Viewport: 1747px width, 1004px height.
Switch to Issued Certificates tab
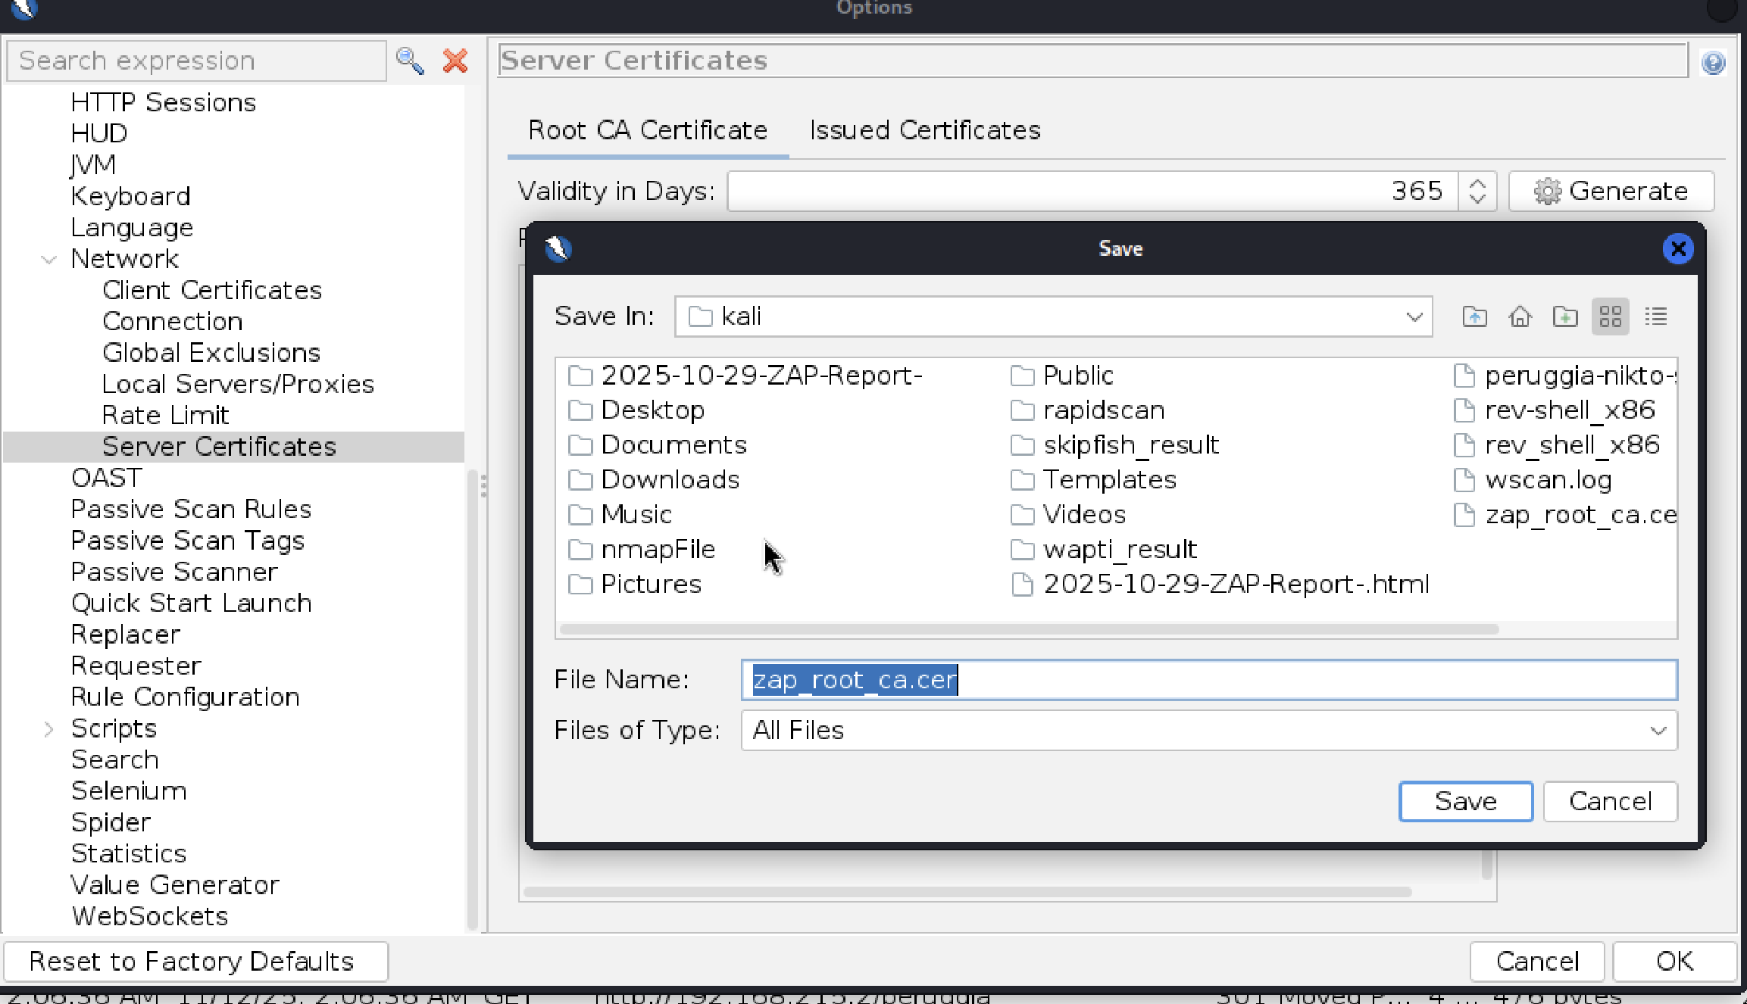(924, 130)
